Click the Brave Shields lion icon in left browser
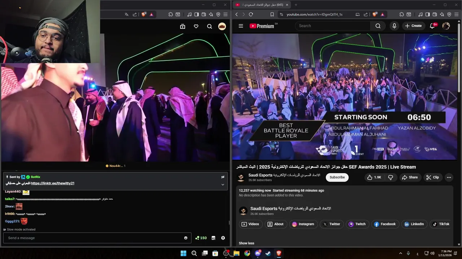This screenshot has height=259, width=462. (144, 14)
